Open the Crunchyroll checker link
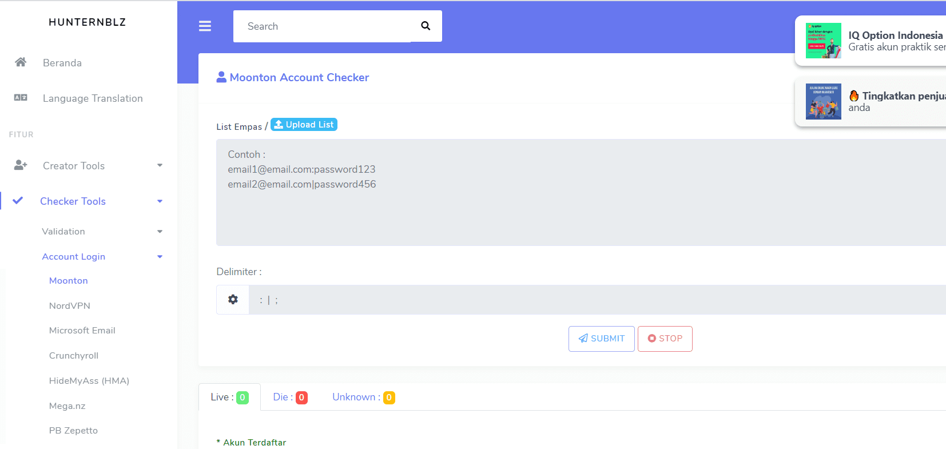The image size is (946, 449). 74,356
